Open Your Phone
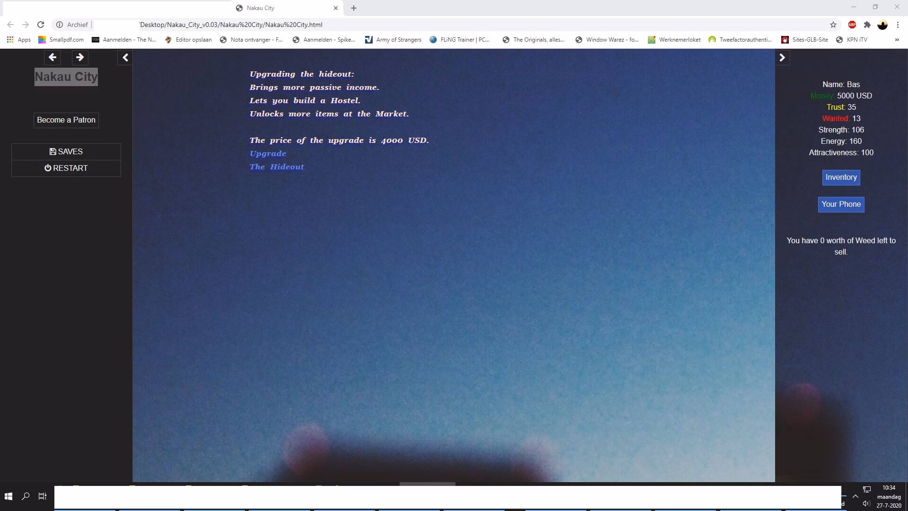Screen dimensions: 908x511 point(841,204)
